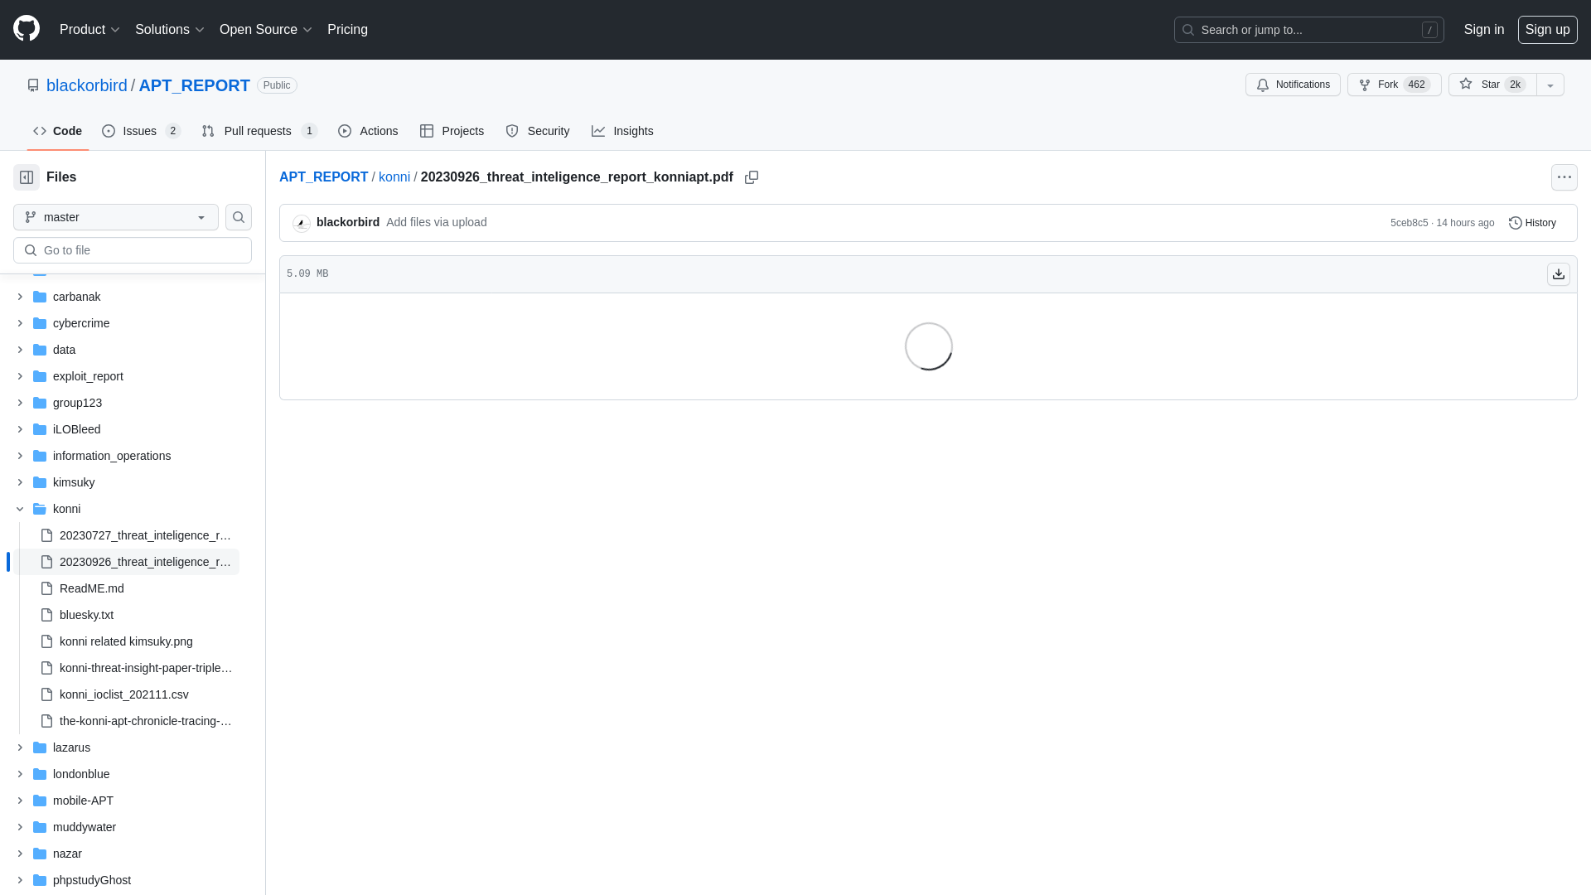Click the repository icon beside blackorbird

[33, 85]
